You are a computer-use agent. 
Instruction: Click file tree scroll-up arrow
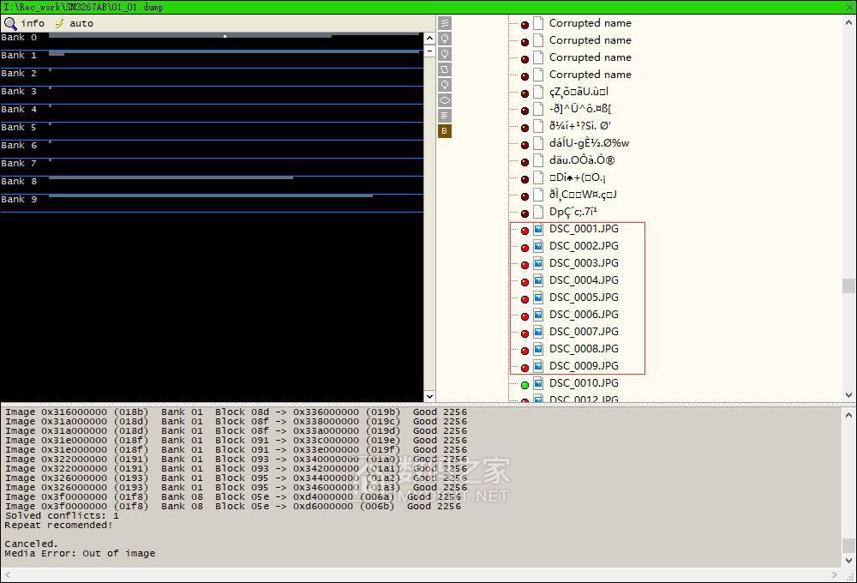pyautogui.click(x=848, y=22)
